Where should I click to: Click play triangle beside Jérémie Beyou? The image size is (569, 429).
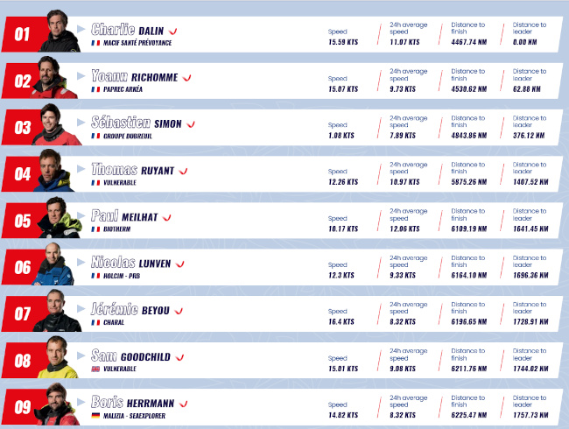(81, 309)
